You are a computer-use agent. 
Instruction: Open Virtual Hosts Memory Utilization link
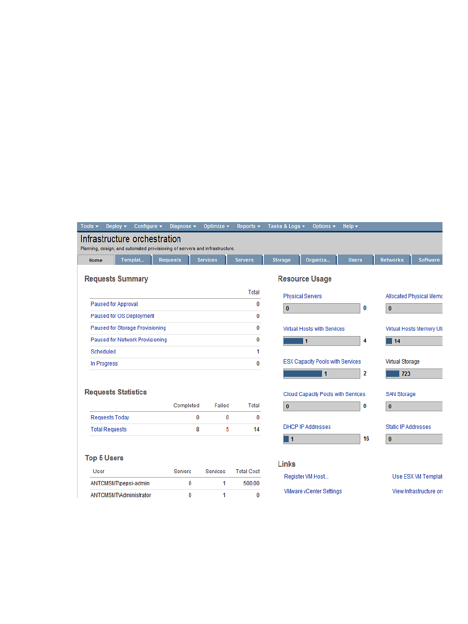click(x=414, y=329)
